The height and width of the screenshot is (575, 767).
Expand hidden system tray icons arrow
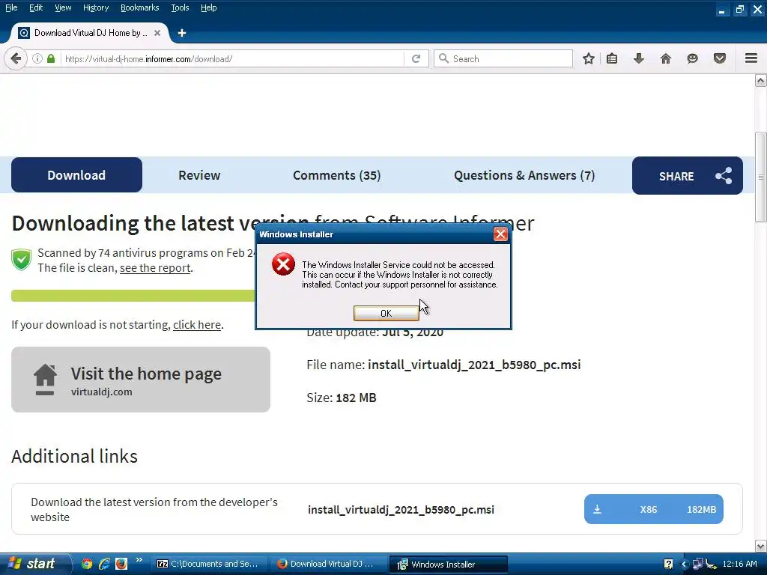(684, 565)
